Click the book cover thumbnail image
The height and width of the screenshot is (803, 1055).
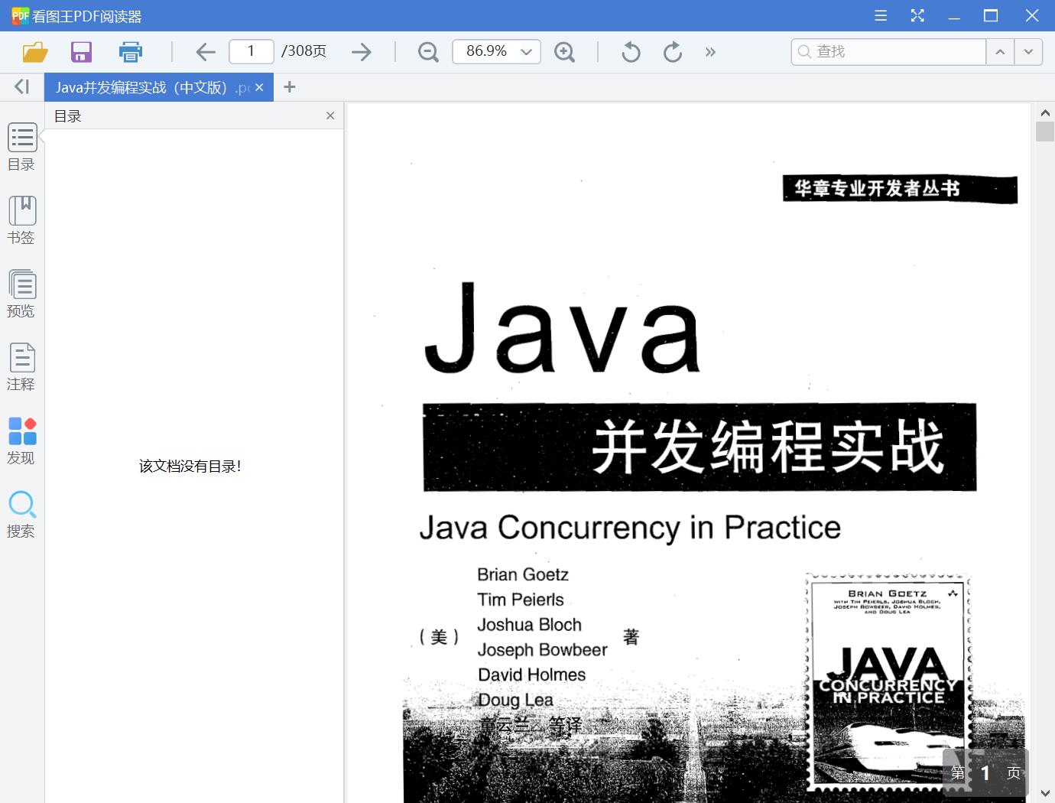point(888,682)
